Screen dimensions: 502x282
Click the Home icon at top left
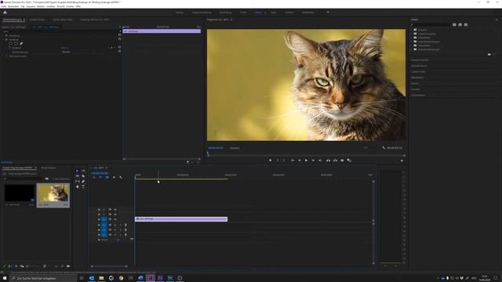point(5,13)
